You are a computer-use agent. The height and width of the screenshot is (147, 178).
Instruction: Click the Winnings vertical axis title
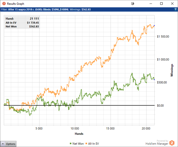tap(172, 70)
